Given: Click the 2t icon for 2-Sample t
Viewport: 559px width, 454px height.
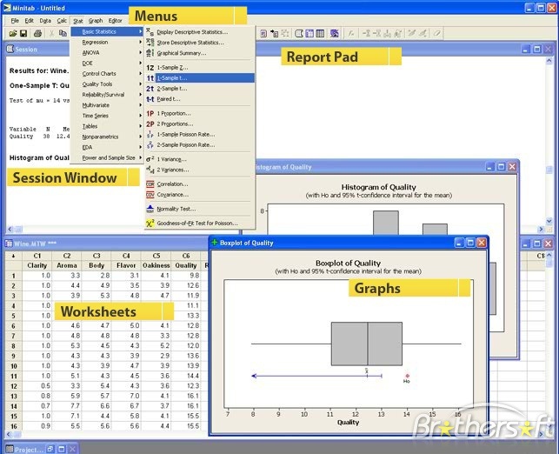Looking at the screenshot, I should tap(150, 89).
